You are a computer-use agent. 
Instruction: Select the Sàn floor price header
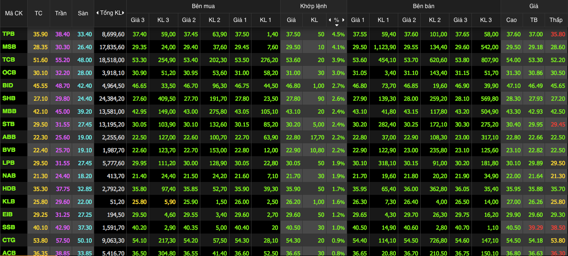[83, 13]
